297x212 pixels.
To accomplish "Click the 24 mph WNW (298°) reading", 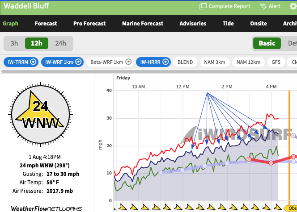I will 45,166.
